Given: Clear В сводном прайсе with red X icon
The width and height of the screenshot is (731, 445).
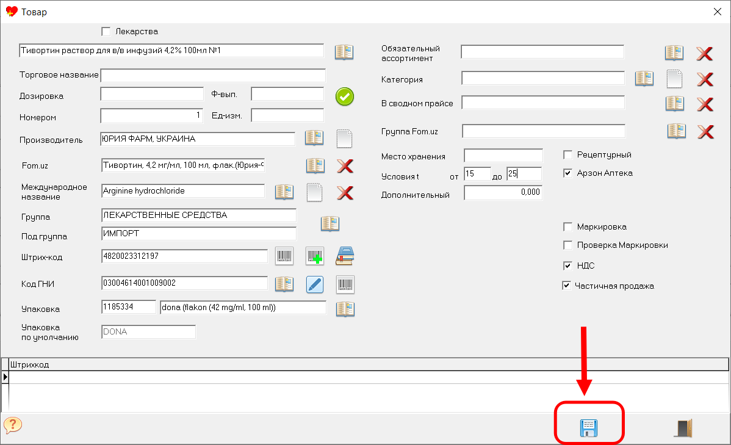Looking at the screenshot, I should click(x=705, y=104).
